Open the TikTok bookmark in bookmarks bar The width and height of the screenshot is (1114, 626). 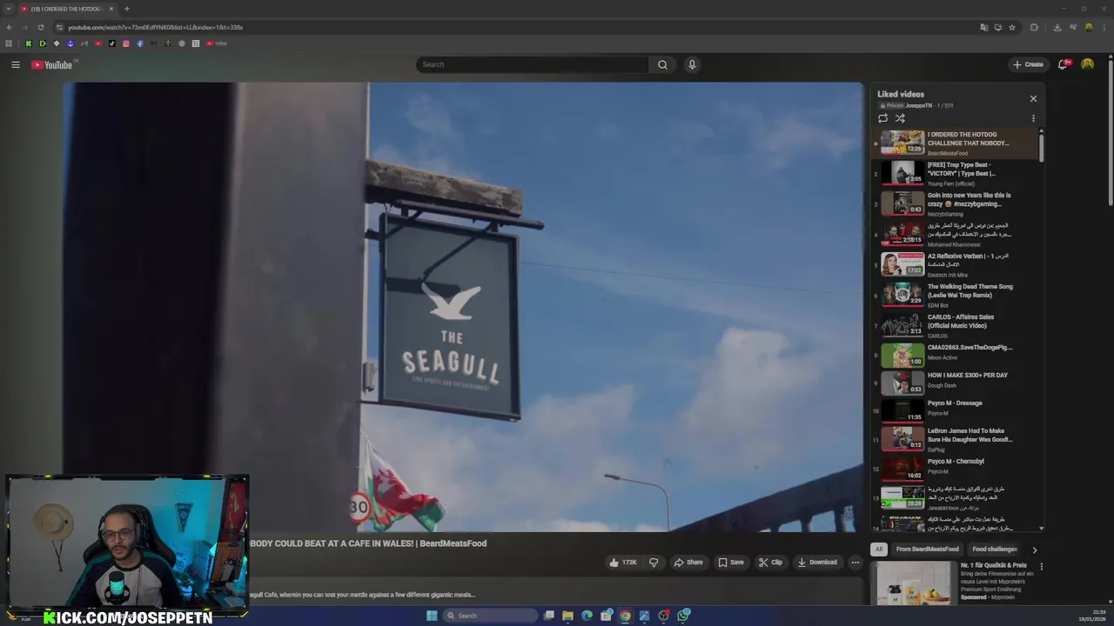(x=111, y=43)
